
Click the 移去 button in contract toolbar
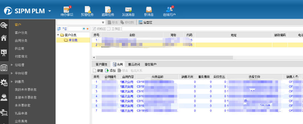[x=123, y=71]
